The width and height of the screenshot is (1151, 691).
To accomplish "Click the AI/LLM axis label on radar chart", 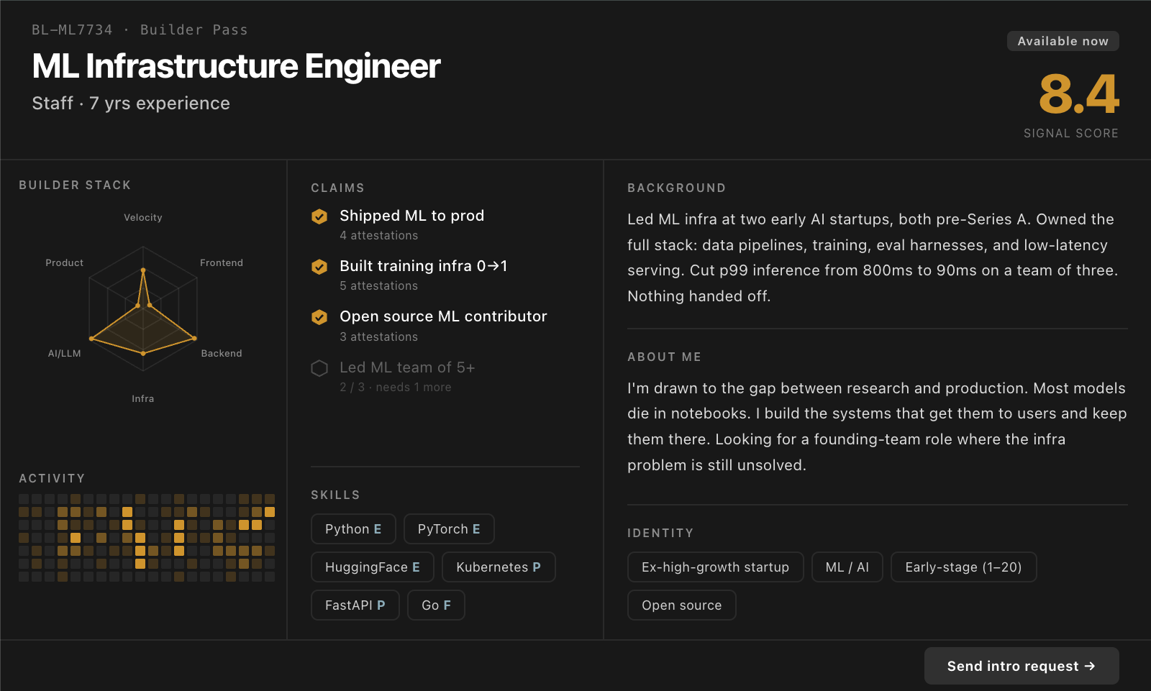I will pyautogui.click(x=65, y=354).
